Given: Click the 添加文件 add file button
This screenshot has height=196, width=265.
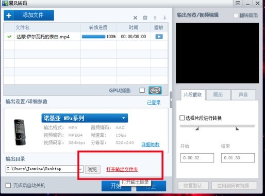Looking at the screenshot, I should [x=29, y=15].
